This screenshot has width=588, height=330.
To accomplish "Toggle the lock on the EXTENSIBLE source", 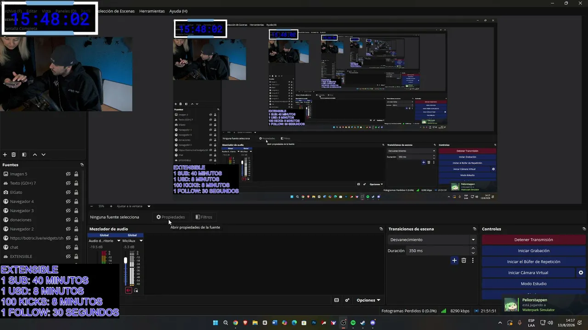I will click(x=76, y=257).
